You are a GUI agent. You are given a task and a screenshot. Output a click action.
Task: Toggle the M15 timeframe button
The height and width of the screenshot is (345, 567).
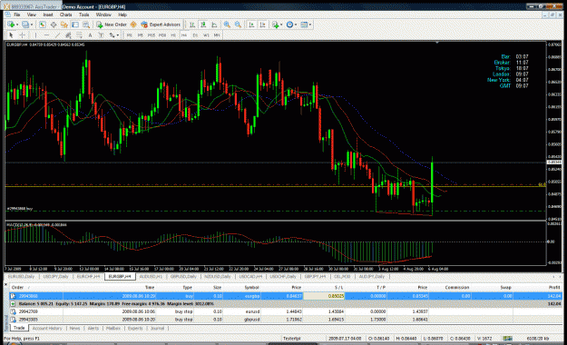pyautogui.click(x=152, y=35)
